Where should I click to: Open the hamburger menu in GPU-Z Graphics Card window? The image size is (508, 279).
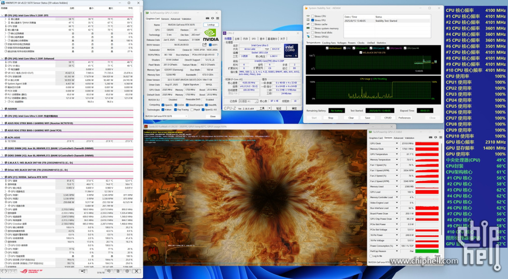pyautogui.click(x=217, y=19)
